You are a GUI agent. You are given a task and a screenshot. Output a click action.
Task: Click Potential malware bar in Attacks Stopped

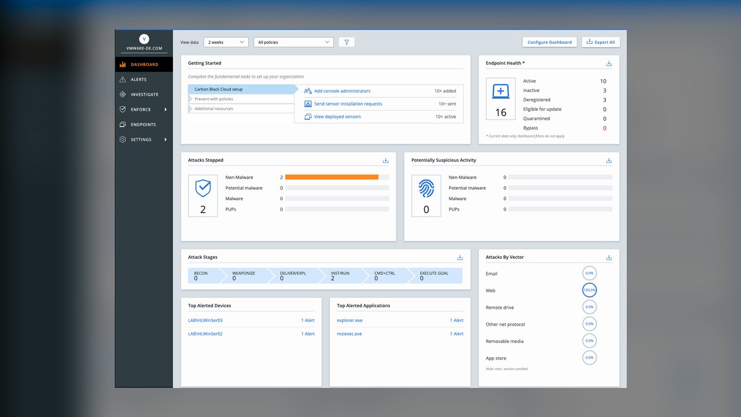click(x=337, y=188)
